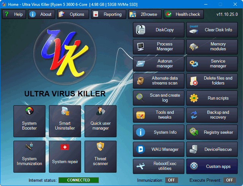Launch 2Browse from top bar

point(145,14)
